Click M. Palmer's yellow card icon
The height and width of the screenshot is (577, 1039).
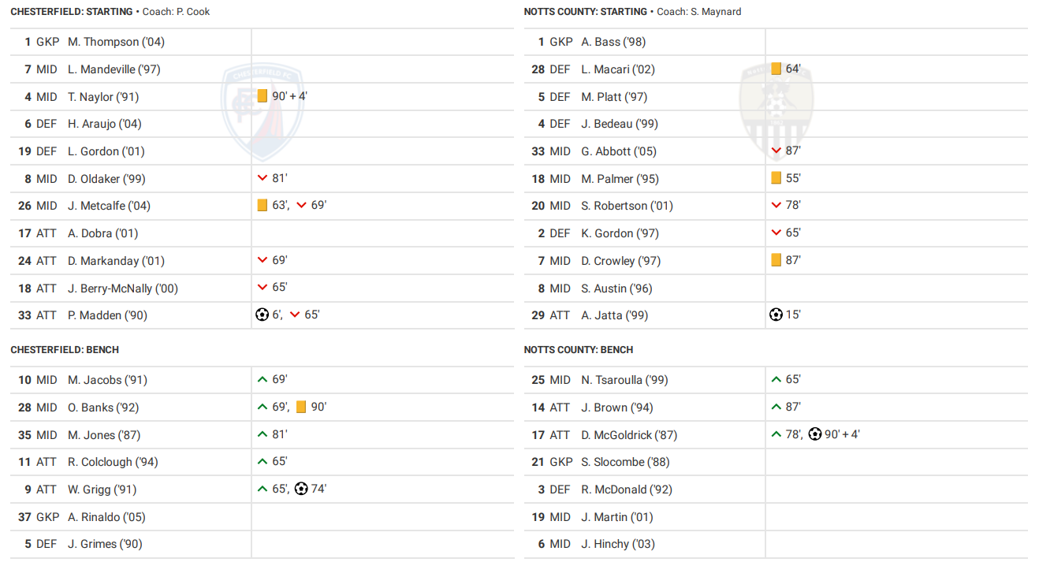(x=776, y=178)
